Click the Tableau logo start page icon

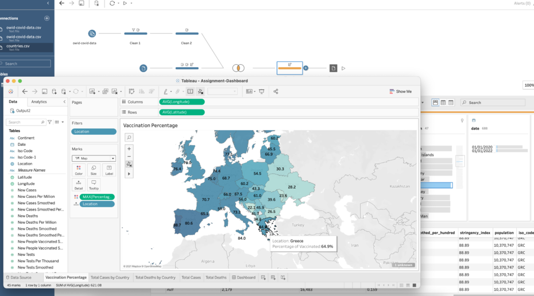pos(11,92)
